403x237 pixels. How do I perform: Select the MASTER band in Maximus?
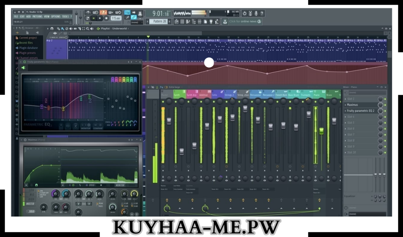click(x=30, y=204)
